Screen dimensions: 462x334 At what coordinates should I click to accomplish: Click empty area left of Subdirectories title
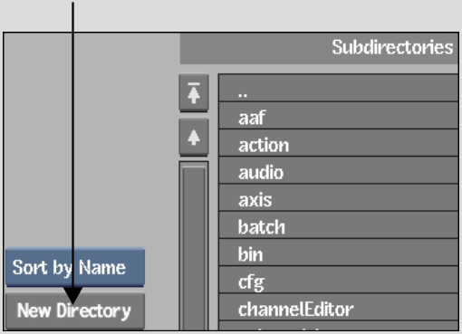click(x=254, y=48)
